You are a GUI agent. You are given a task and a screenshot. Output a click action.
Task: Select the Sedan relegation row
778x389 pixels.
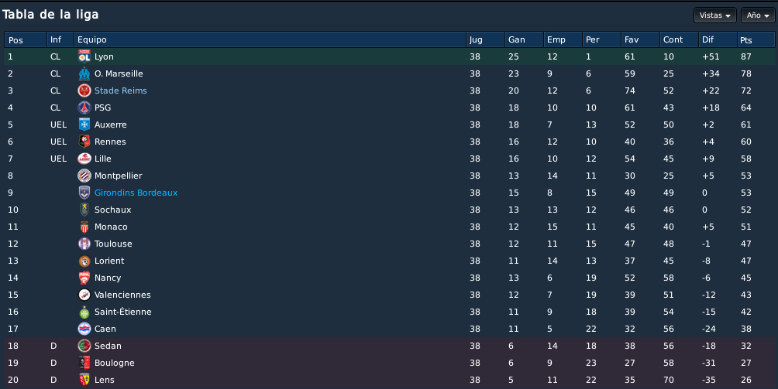coord(389,346)
